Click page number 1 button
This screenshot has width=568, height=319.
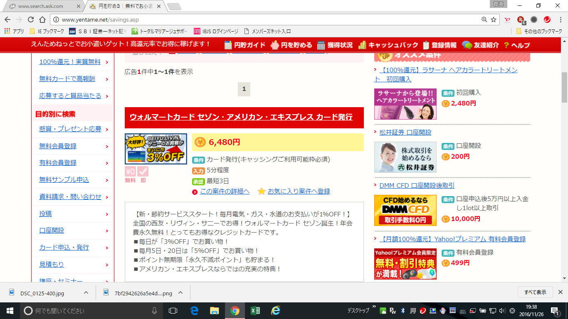(x=244, y=89)
